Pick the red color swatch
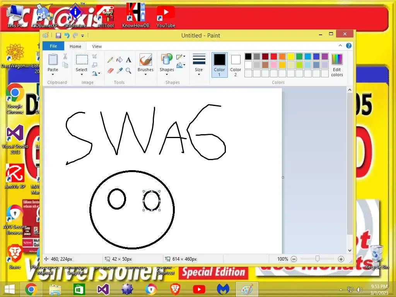The height and width of the screenshot is (297, 396). point(274,56)
